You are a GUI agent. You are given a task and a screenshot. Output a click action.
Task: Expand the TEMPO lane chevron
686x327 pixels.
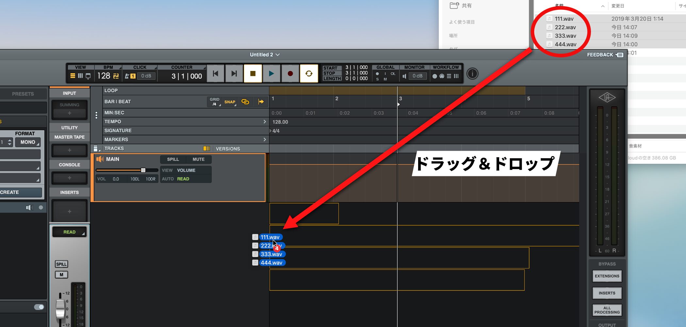pos(265,122)
